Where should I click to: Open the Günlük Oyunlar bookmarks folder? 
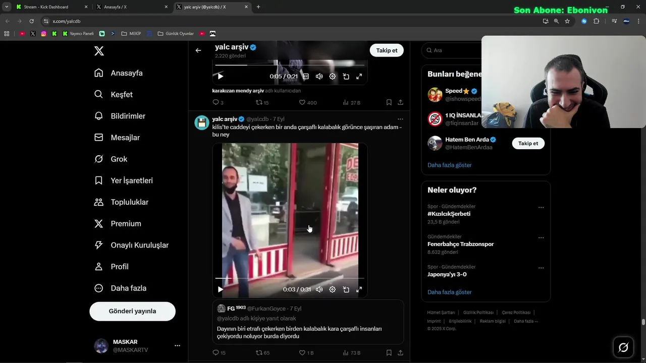click(x=176, y=34)
